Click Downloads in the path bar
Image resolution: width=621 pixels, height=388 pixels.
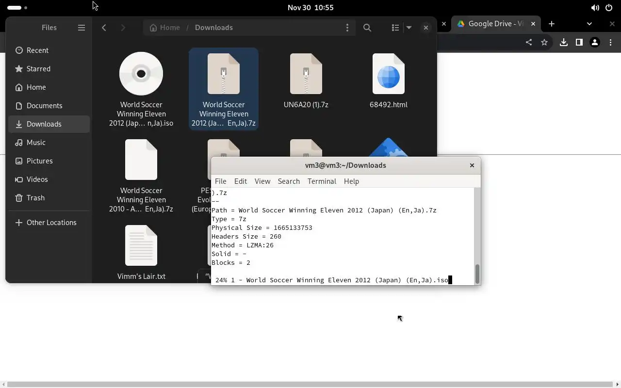214,28
